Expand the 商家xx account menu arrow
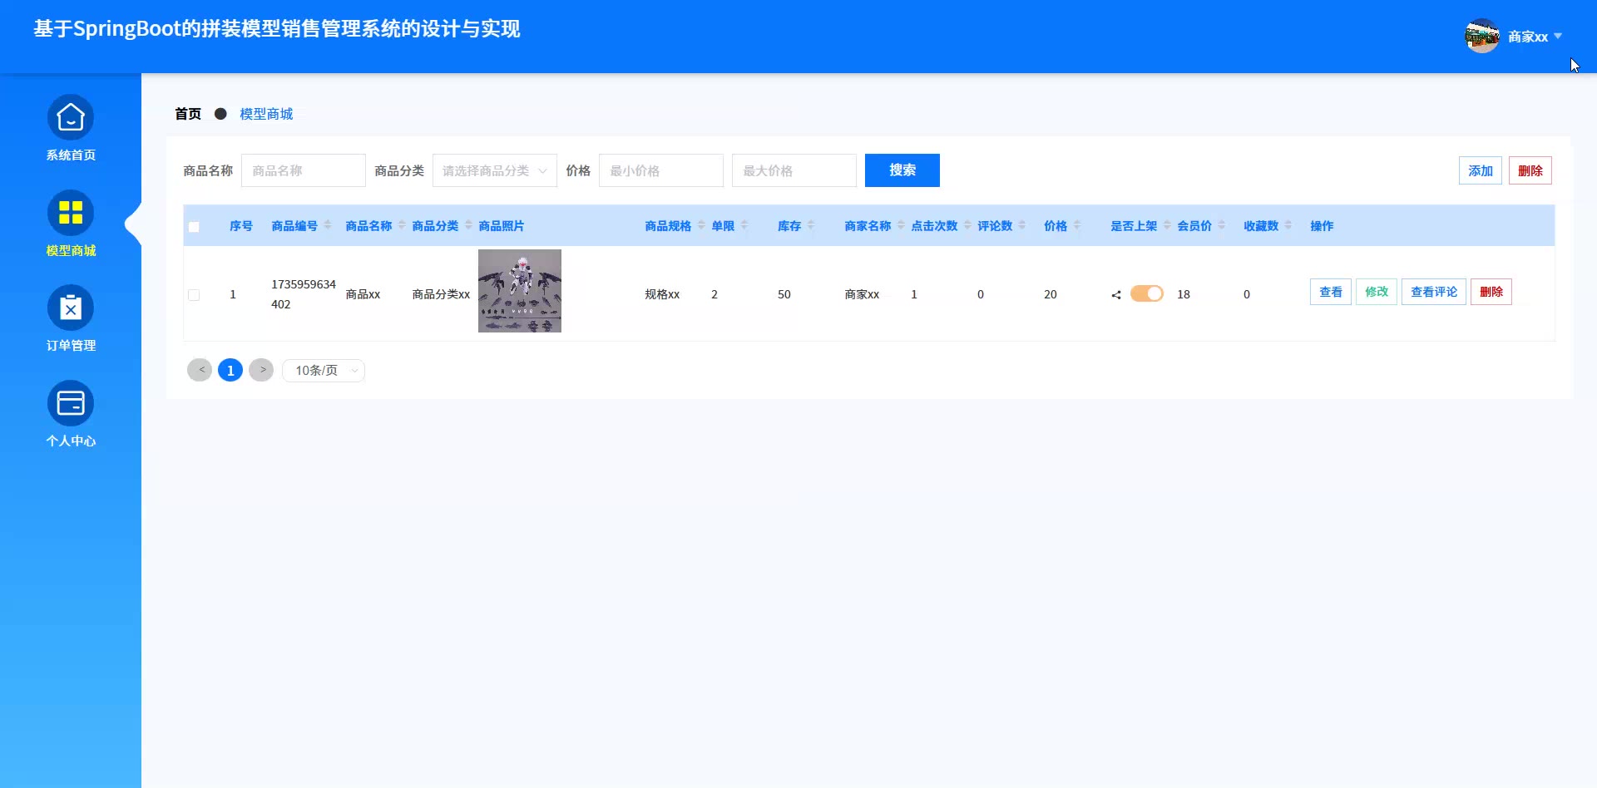Image resolution: width=1597 pixels, height=788 pixels. pyautogui.click(x=1558, y=36)
